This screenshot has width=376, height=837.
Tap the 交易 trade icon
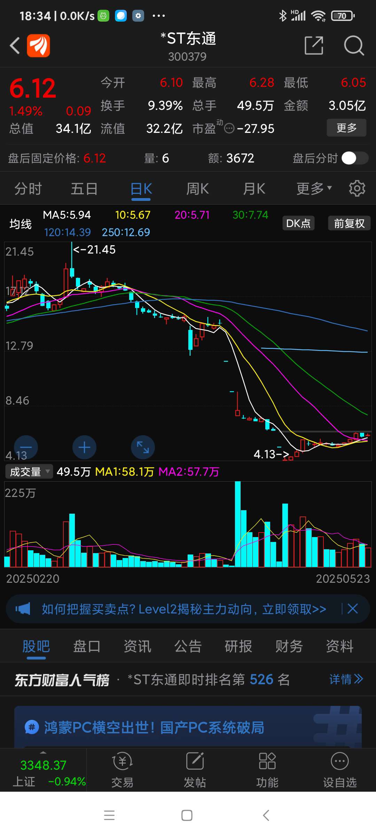(122, 761)
